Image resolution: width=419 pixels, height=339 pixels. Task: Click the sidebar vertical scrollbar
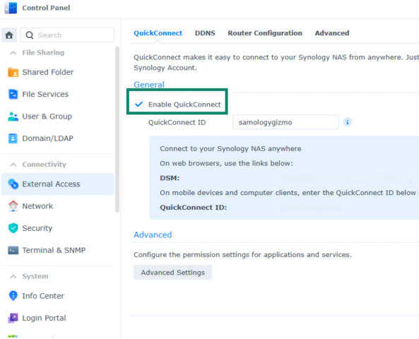click(x=117, y=129)
